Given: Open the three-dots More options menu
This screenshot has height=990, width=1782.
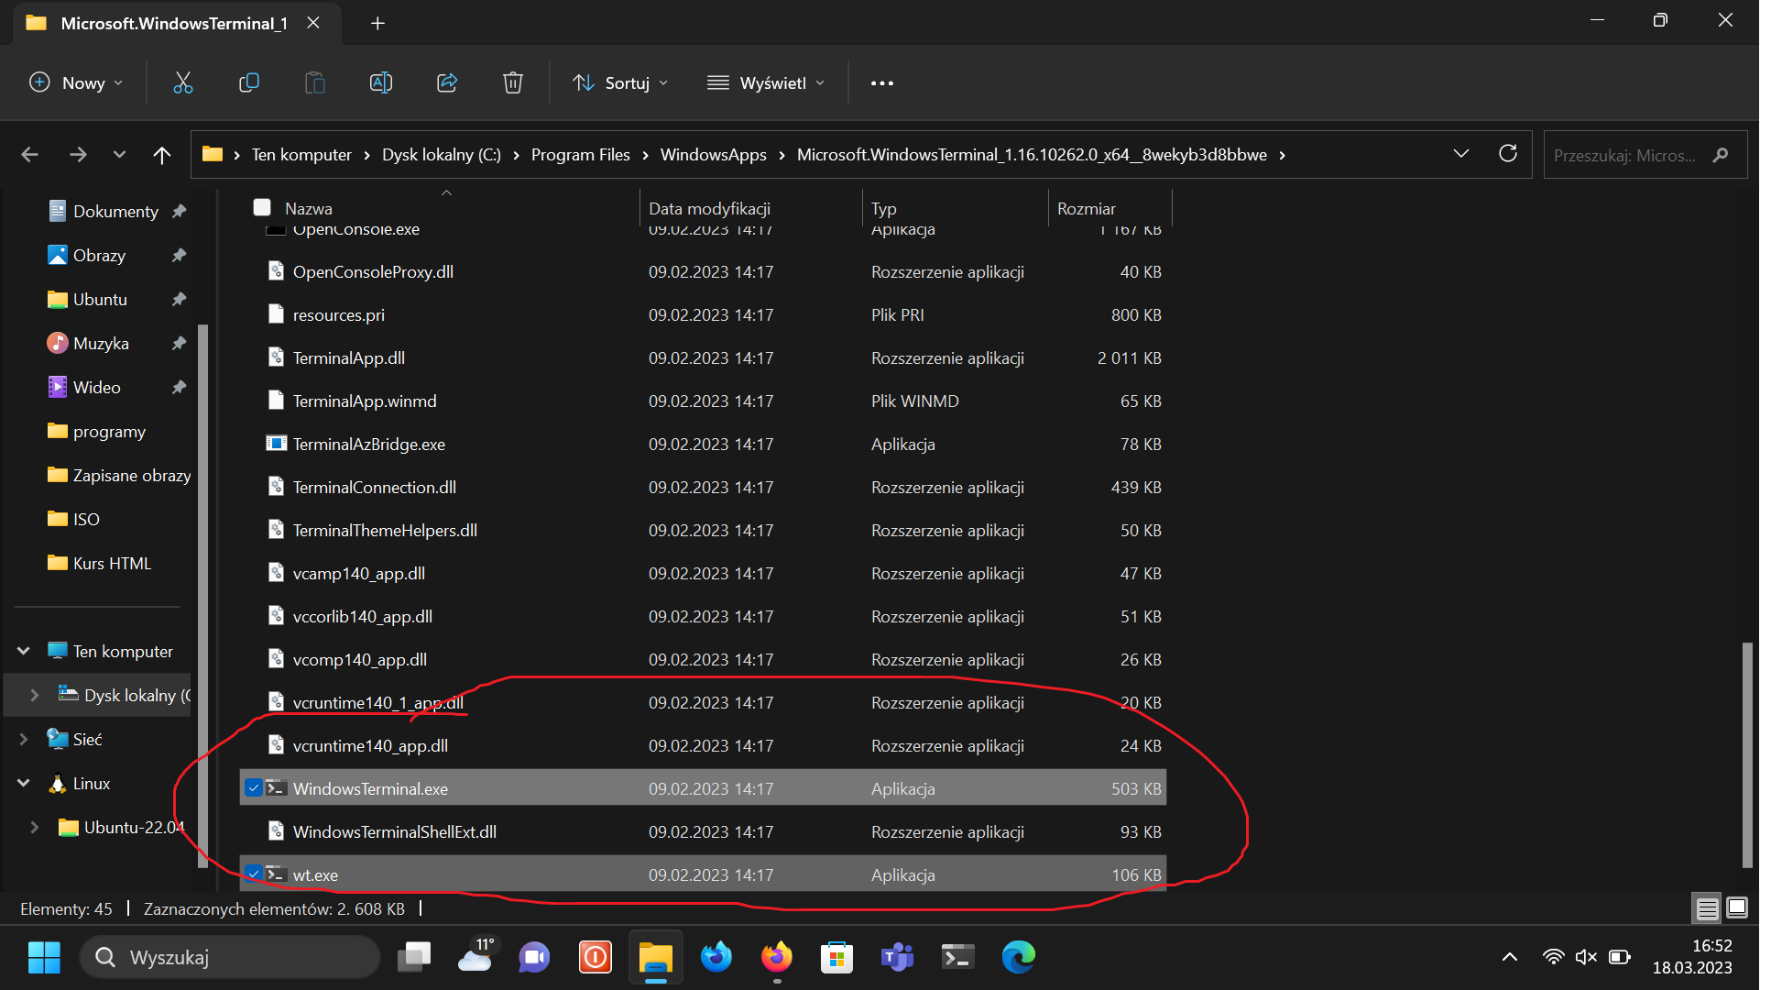Looking at the screenshot, I should point(881,82).
